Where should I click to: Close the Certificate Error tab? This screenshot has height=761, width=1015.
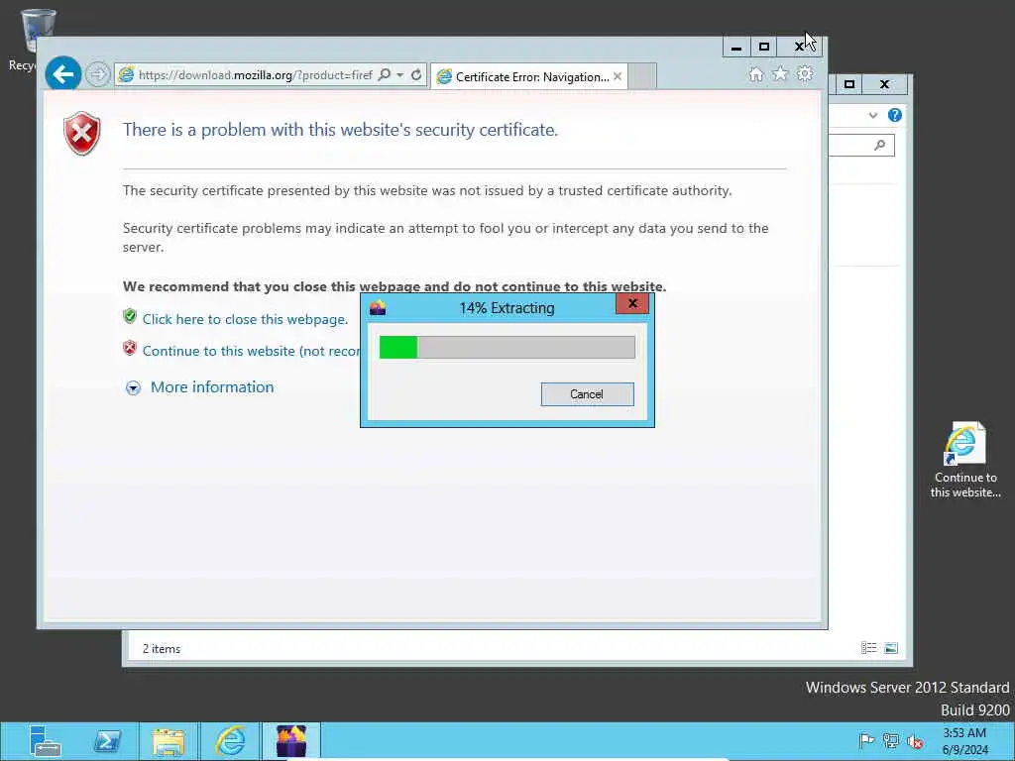[x=618, y=76]
